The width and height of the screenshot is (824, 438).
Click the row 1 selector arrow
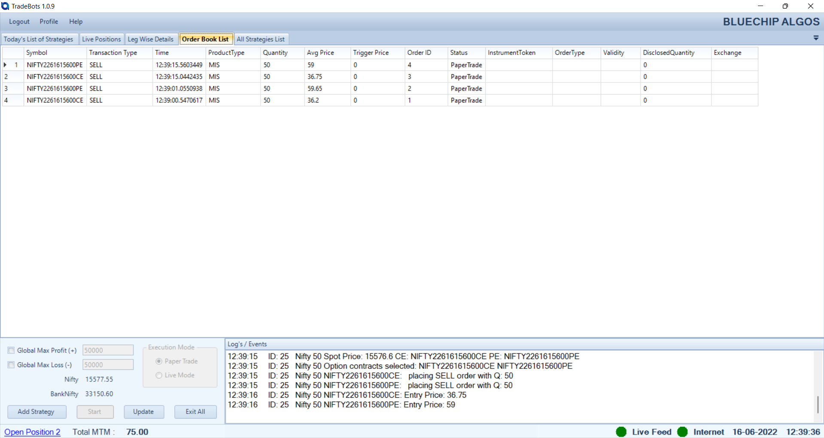[x=5, y=65]
